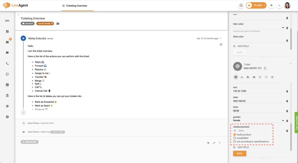
Task: Open the Chats section in the sidebar
Action: pos(7,53)
